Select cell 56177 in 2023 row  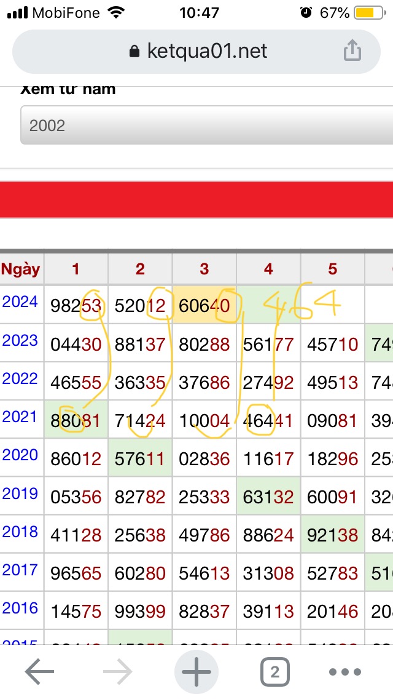(x=268, y=344)
